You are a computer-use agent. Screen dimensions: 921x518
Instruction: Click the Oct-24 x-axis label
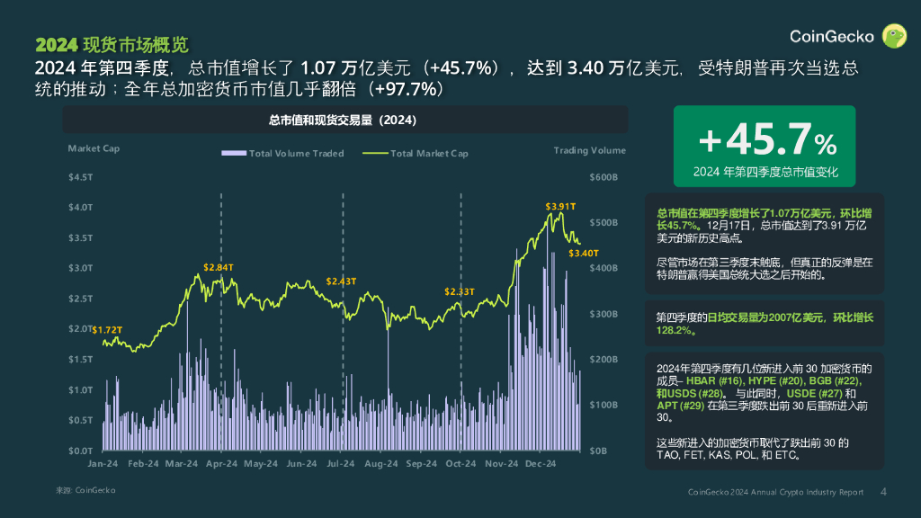point(460,463)
